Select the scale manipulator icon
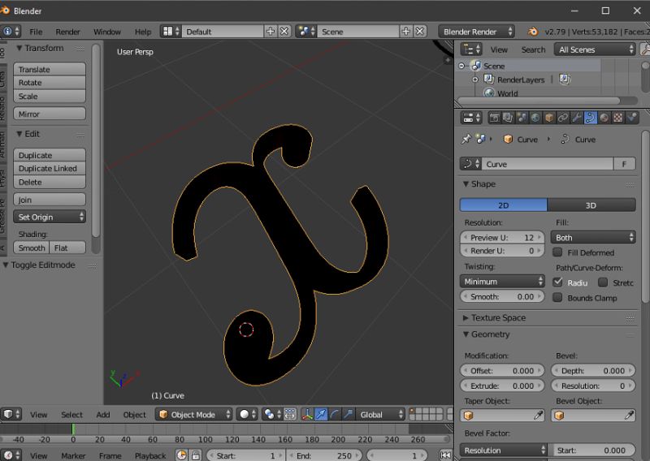Screen dimensions: 650x461 coord(349,414)
